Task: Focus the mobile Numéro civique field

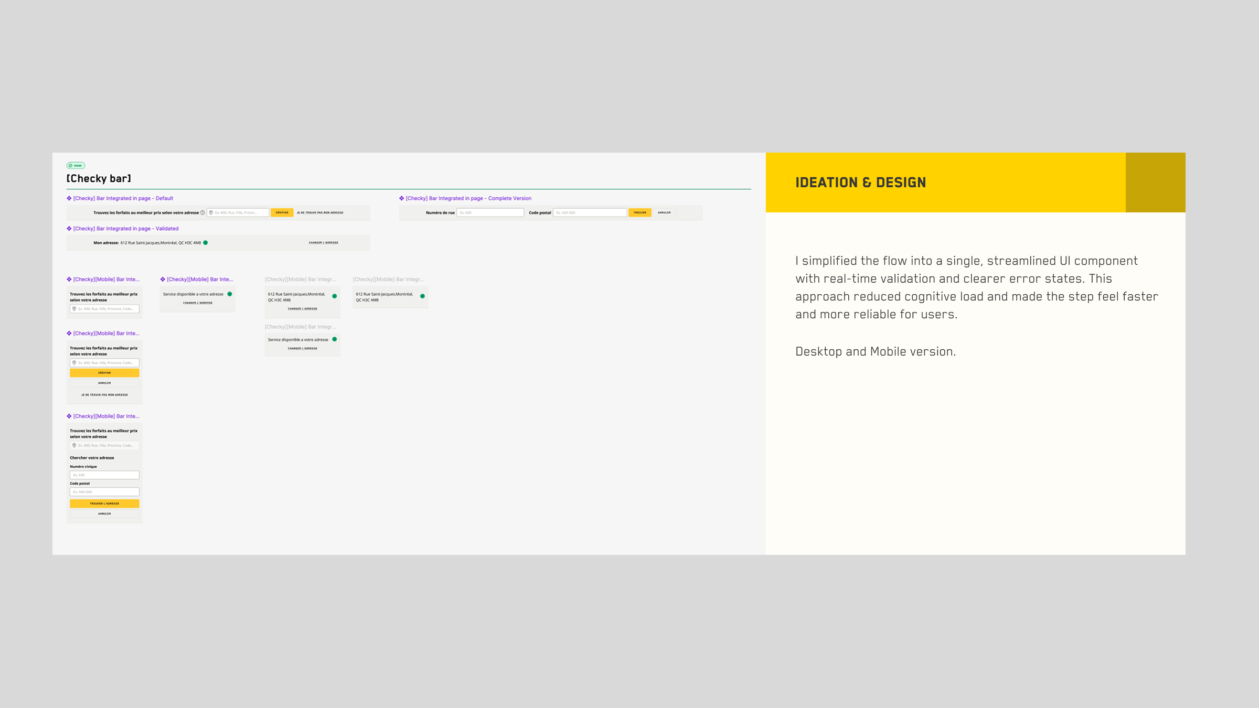Action: [x=104, y=475]
